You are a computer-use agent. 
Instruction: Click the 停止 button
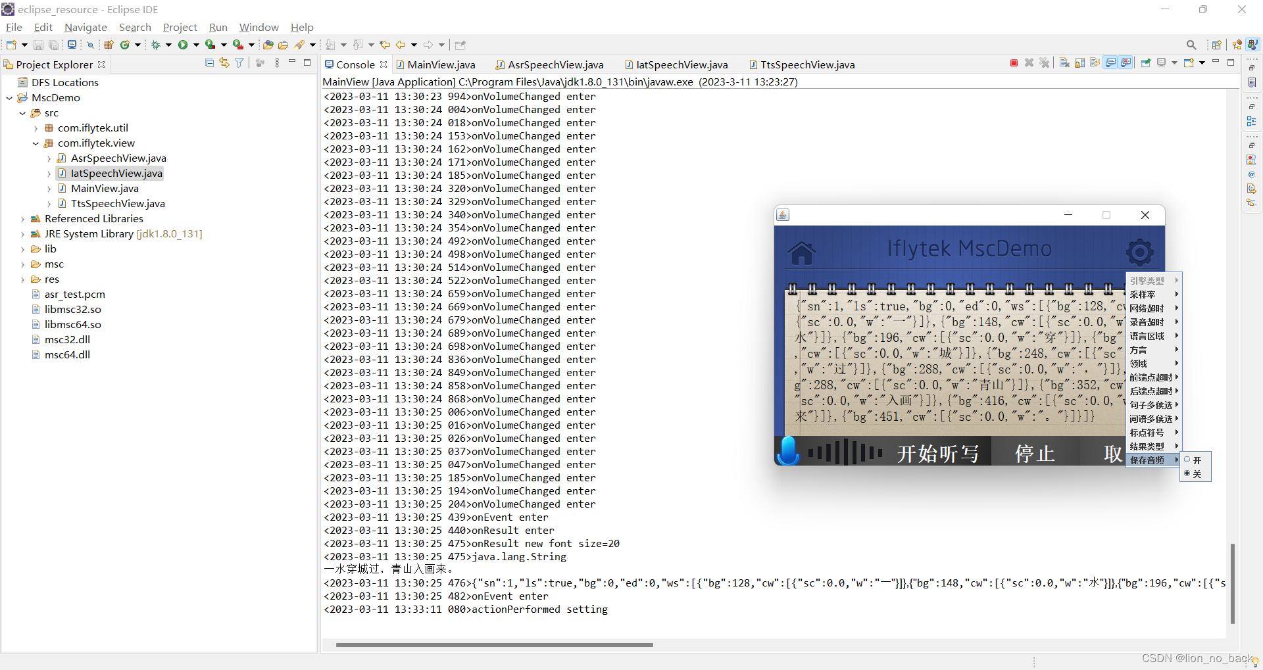point(1035,453)
